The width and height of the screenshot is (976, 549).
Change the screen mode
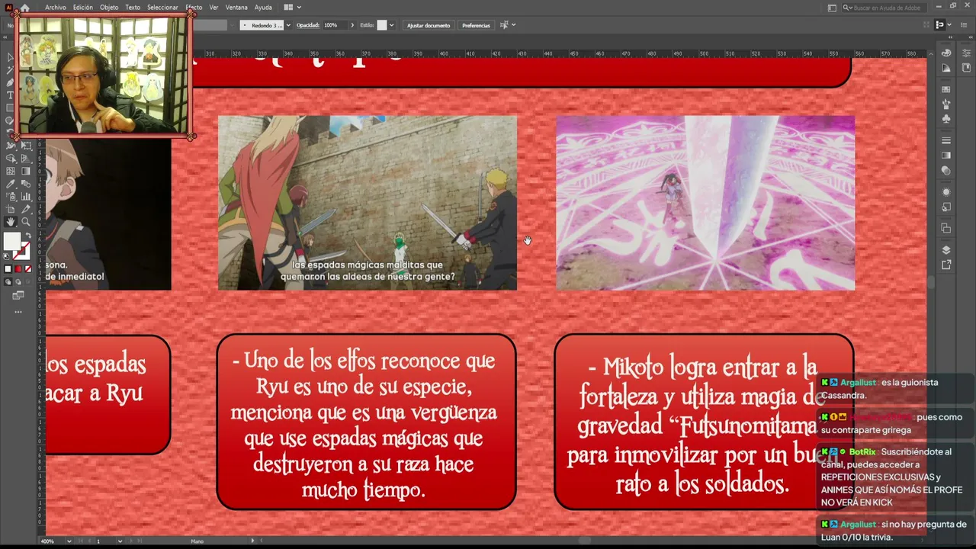18,295
